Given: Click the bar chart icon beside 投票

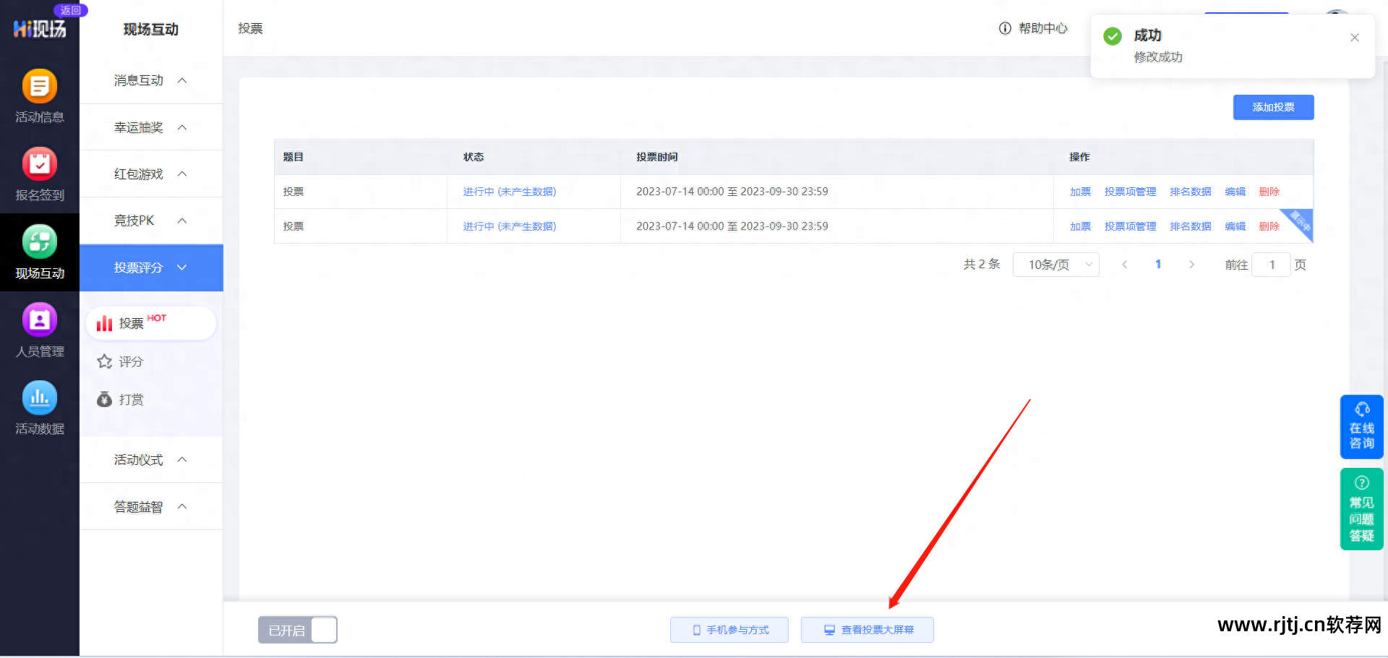Looking at the screenshot, I should [105, 323].
